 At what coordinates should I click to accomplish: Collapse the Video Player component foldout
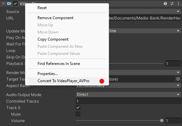[x=3, y=4]
